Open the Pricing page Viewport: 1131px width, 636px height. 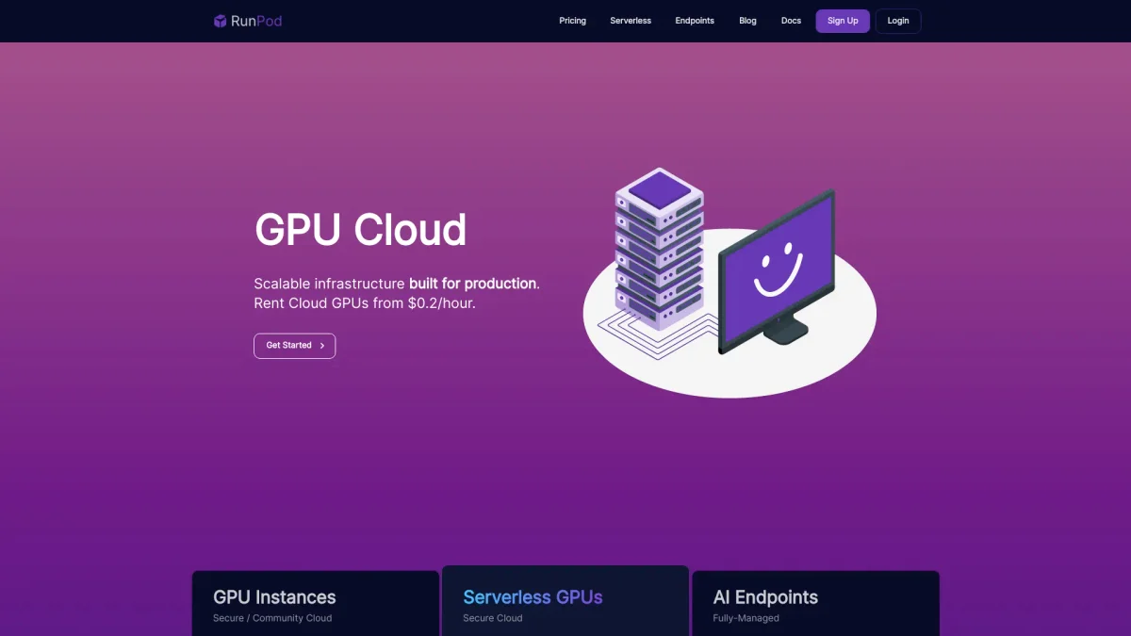tap(572, 21)
